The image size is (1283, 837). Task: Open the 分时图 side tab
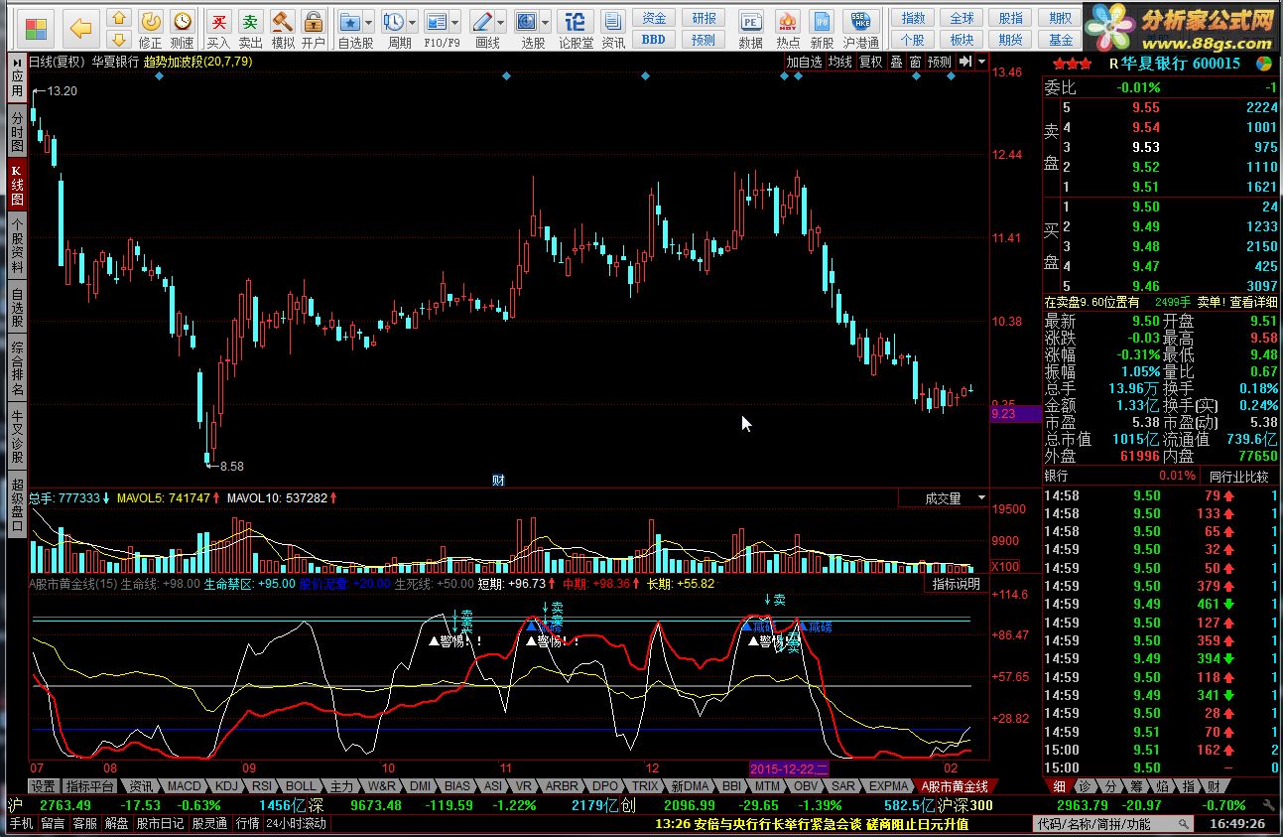[x=17, y=130]
